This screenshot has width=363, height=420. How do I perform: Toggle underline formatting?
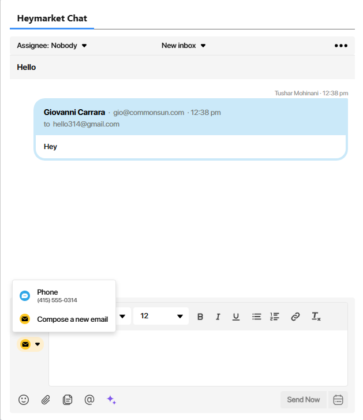(x=236, y=317)
